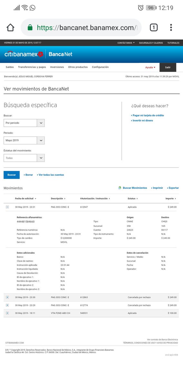
Task: Click the Servicio value MOVIL
Action: pos(64,242)
